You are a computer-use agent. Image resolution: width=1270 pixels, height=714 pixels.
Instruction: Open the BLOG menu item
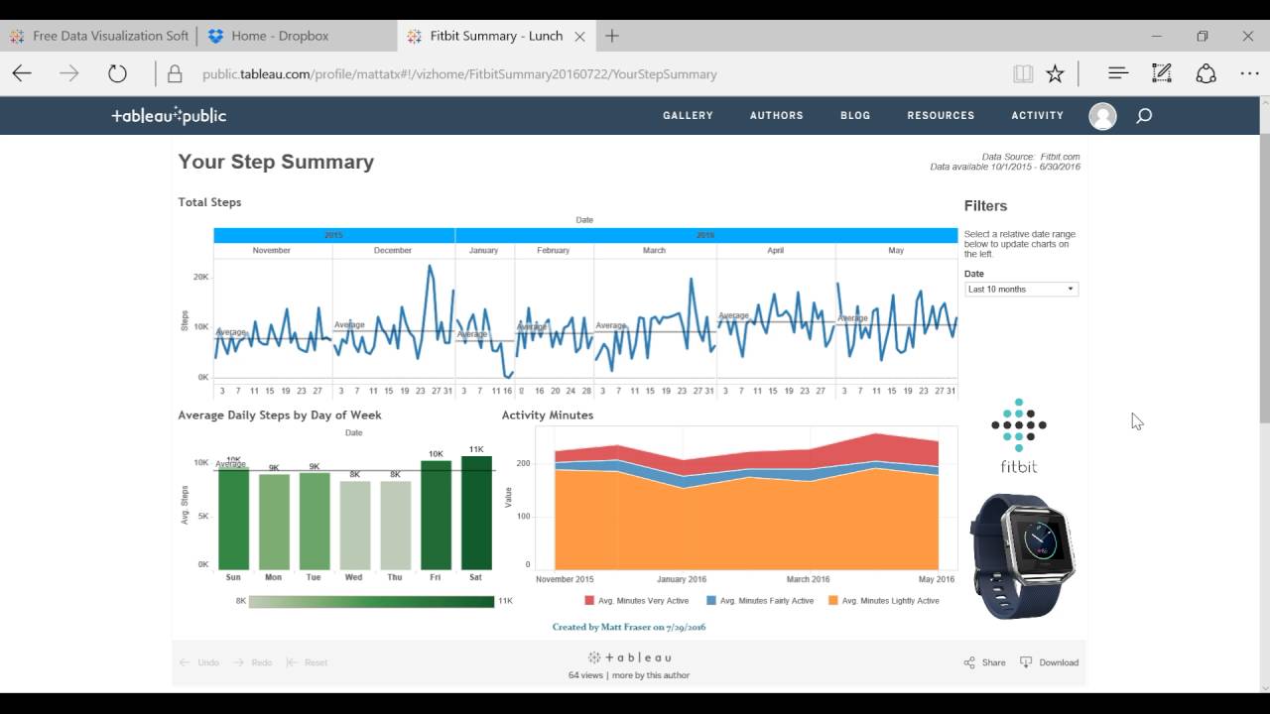click(855, 116)
